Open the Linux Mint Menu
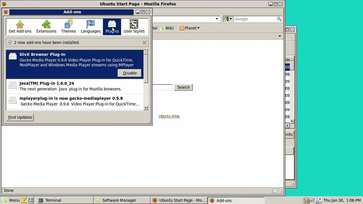This screenshot has width=363, height=204. coord(11,200)
